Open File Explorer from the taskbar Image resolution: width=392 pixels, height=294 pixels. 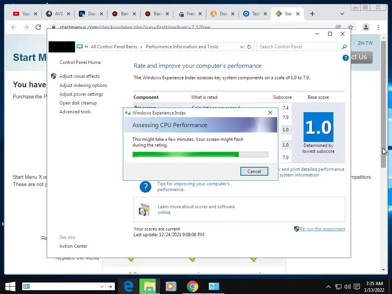[x=149, y=286]
